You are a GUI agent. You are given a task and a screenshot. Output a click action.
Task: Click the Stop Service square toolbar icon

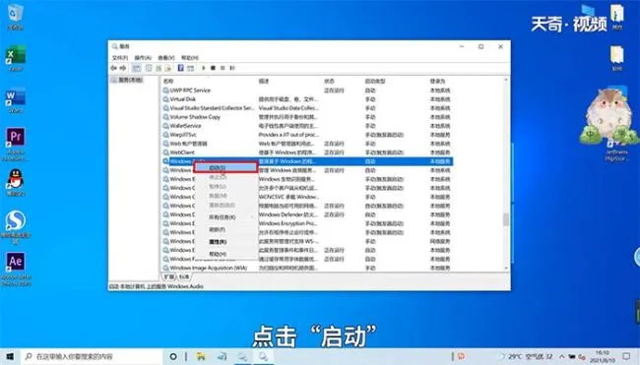click(213, 68)
